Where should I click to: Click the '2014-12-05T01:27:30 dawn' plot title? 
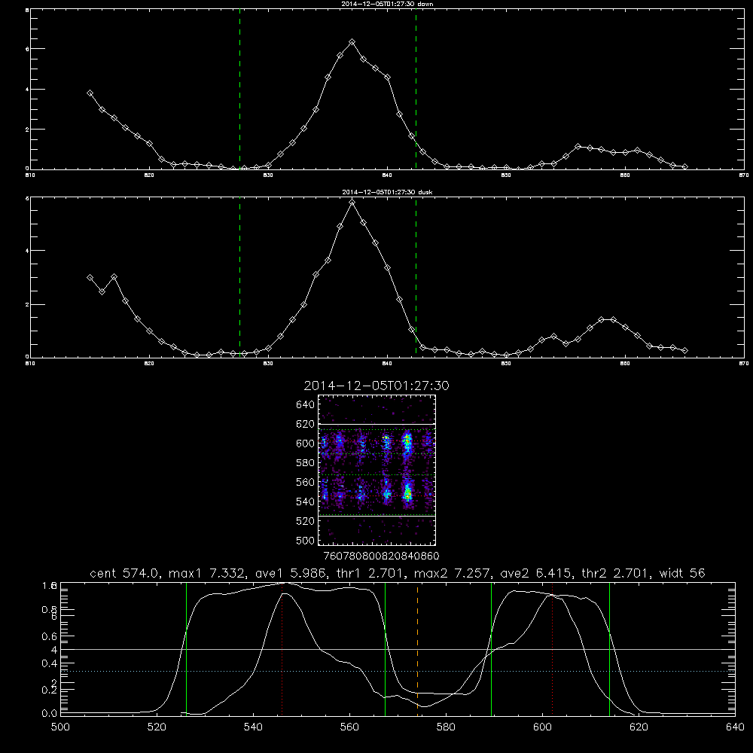(387, 4)
